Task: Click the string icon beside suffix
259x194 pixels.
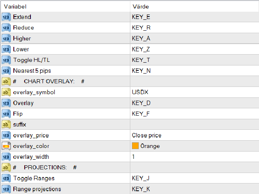Action: pos(6,124)
